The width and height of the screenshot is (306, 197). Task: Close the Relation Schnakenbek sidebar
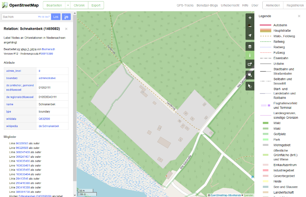click(66, 29)
